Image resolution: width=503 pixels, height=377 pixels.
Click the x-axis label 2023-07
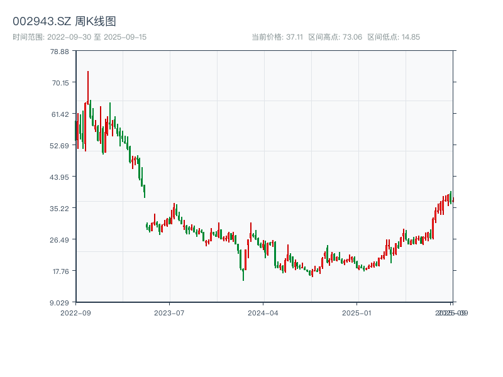(x=169, y=313)
